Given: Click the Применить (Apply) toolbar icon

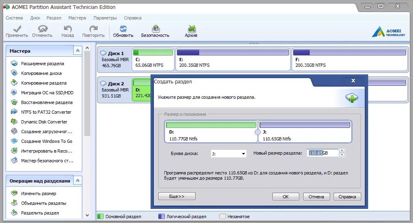Looking at the screenshot, I should point(17,29).
